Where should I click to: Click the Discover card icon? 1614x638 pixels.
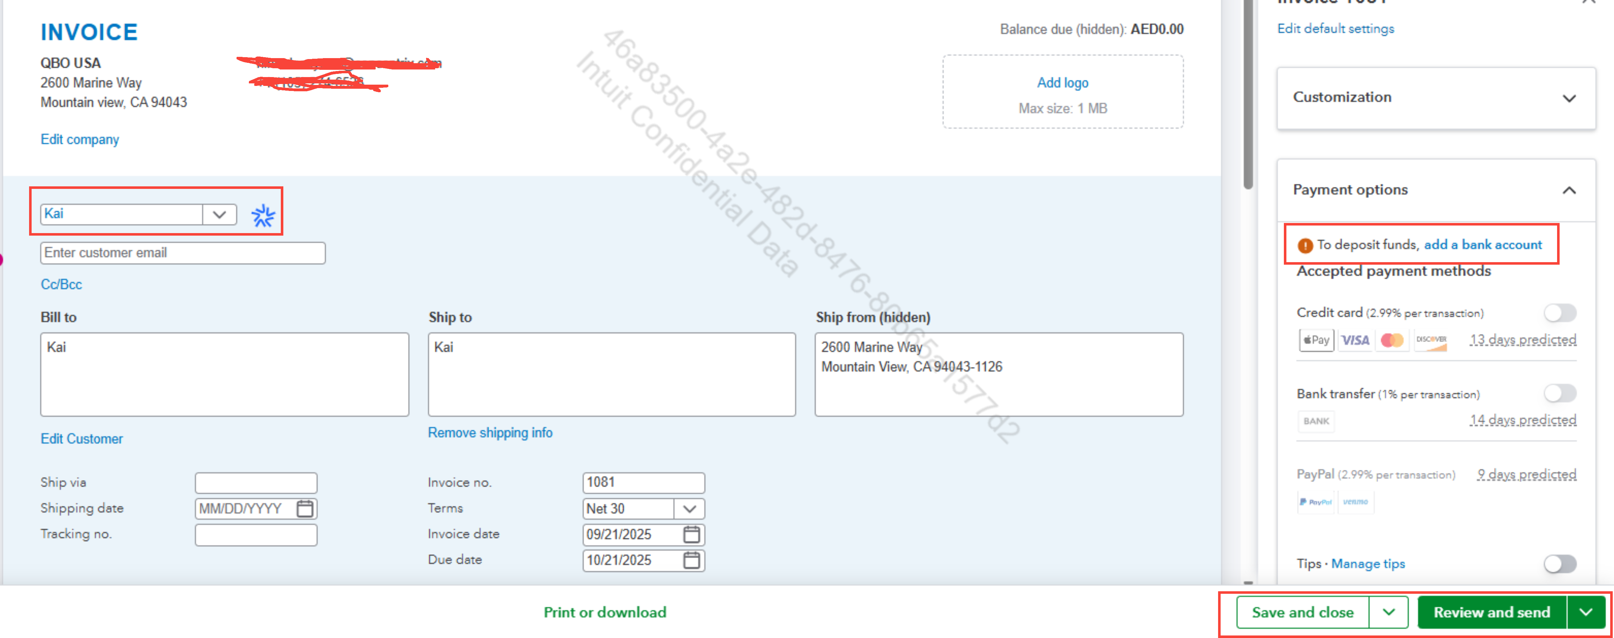tap(1431, 340)
